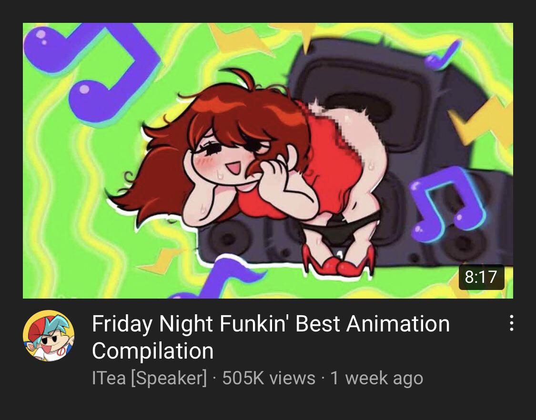Click the 505K views text

269,378
